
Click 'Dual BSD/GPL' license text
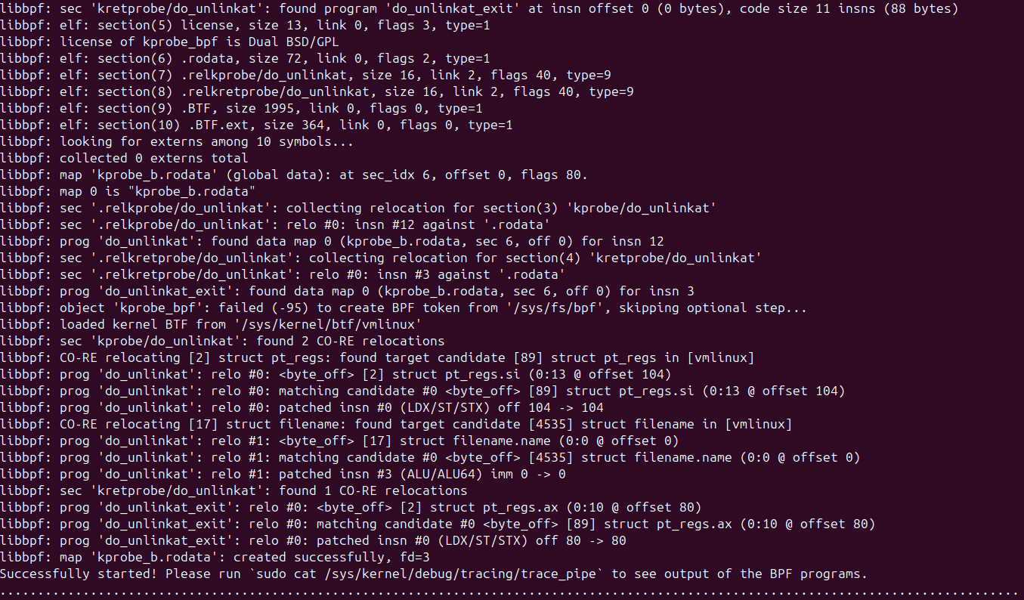(x=293, y=42)
